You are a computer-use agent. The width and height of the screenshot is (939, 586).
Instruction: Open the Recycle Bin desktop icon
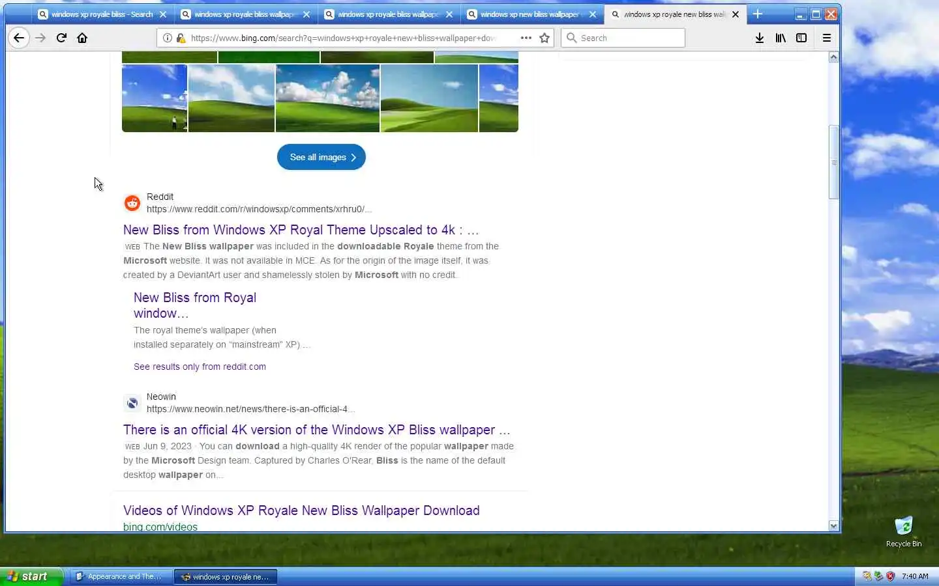[904, 532]
